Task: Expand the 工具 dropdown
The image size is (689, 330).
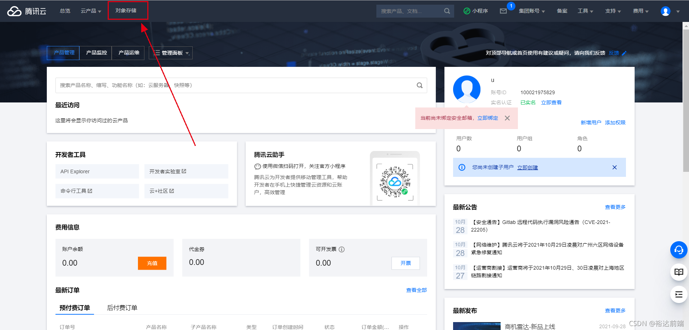Action: 585,11
